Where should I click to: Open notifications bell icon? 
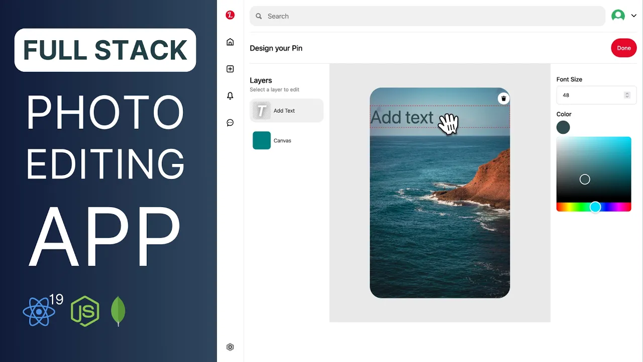230,96
